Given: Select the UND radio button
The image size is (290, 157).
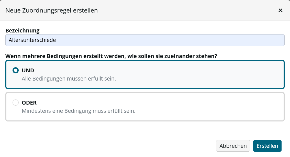Looking at the screenshot, I should pyautogui.click(x=16, y=71).
